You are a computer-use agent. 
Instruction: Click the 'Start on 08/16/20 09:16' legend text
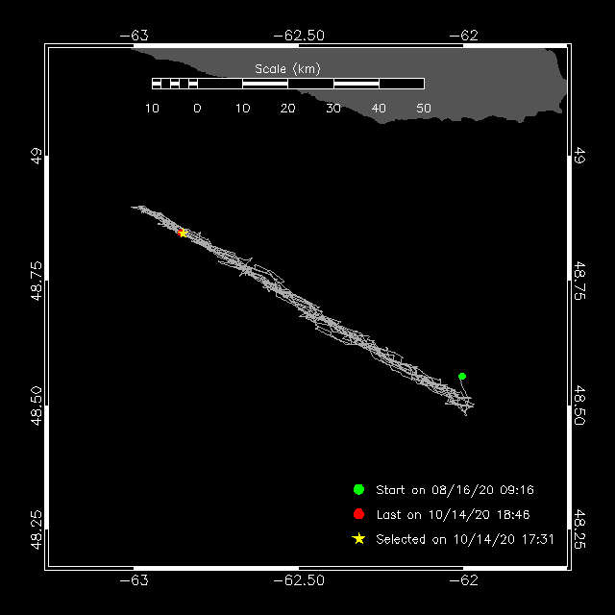point(455,490)
